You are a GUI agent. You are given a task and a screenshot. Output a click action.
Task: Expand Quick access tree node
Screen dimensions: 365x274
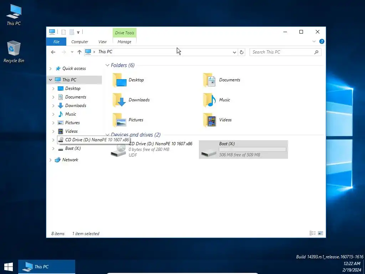tap(51, 68)
